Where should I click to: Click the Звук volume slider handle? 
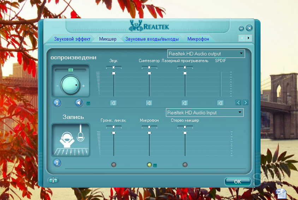point(114,73)
